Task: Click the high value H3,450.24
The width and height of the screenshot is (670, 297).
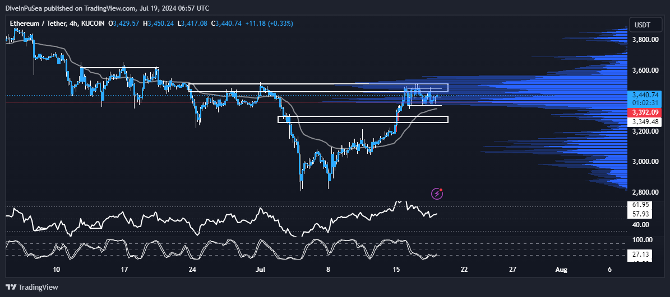Action: (x=158, y=24)
